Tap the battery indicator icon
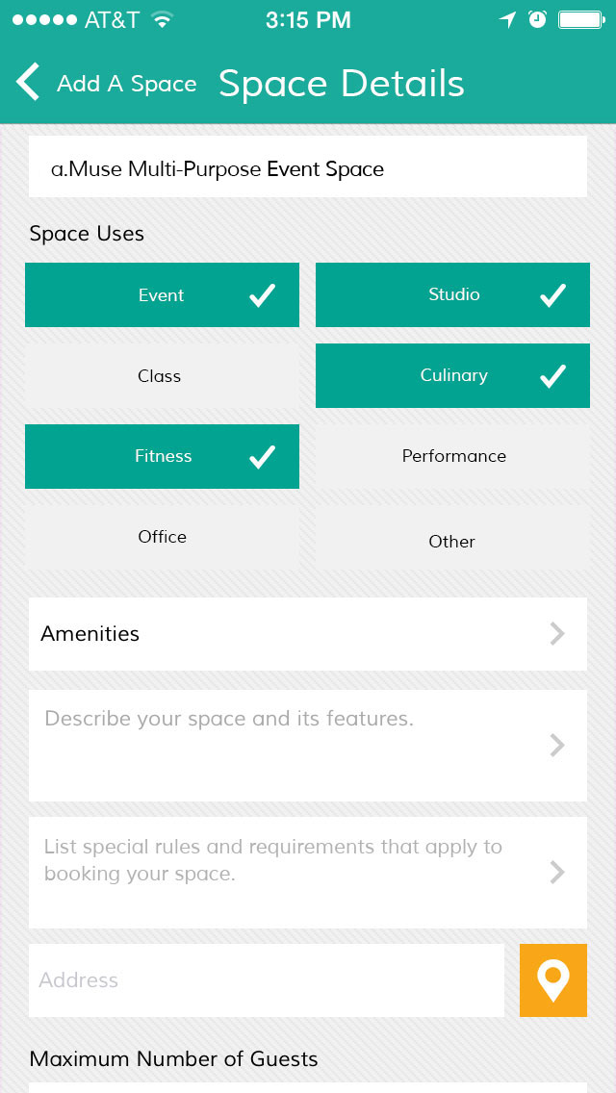Screen dimensions: 616x1093 pos(580,19)
